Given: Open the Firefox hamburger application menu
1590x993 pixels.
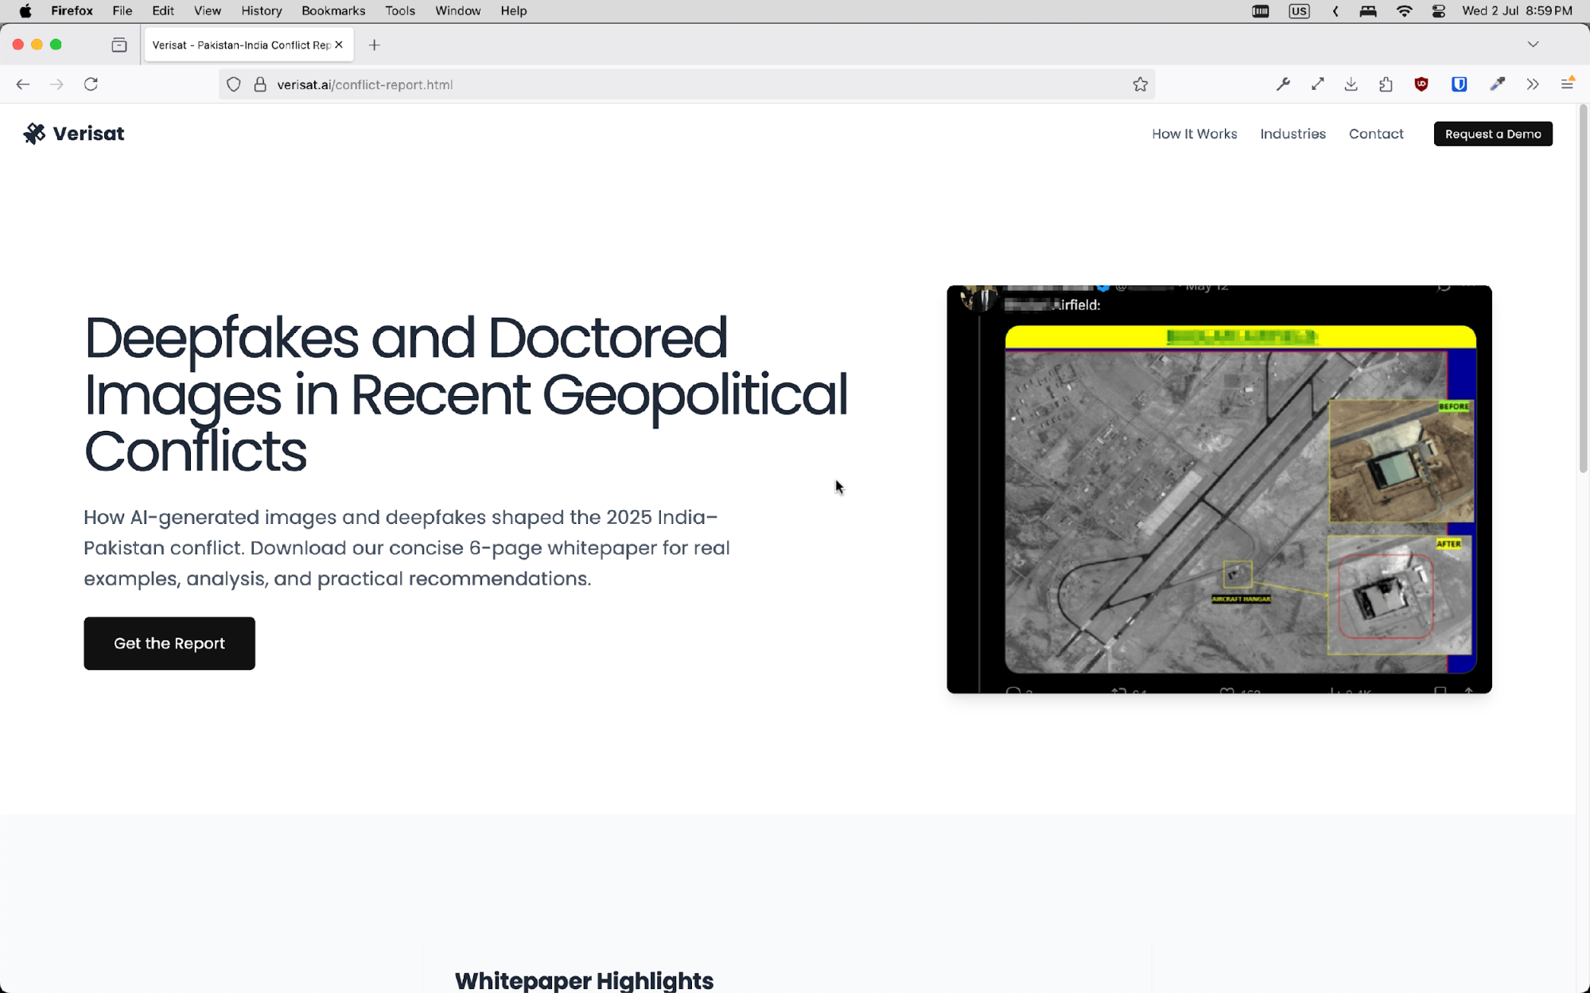Looking at the screenshot, I should tap(1568, 83).
